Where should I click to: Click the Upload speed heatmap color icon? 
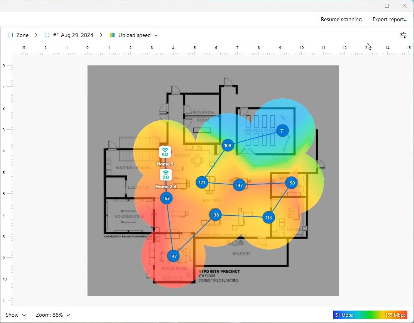coord(112,35)
